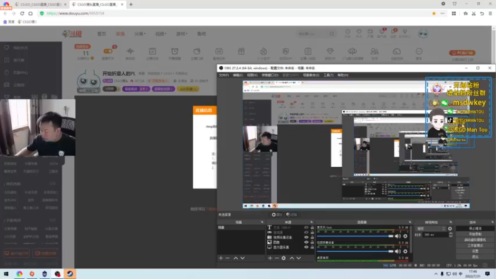Open the browser main menu (hamburger) button
This screenshot has width=496, height=279.
click(490, 13)
